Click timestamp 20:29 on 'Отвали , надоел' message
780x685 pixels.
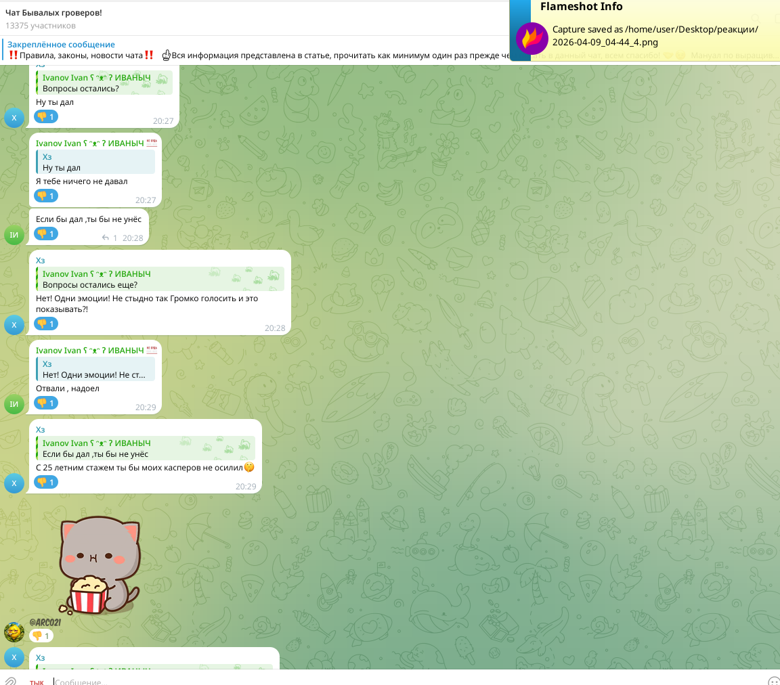tap(146, 407)
